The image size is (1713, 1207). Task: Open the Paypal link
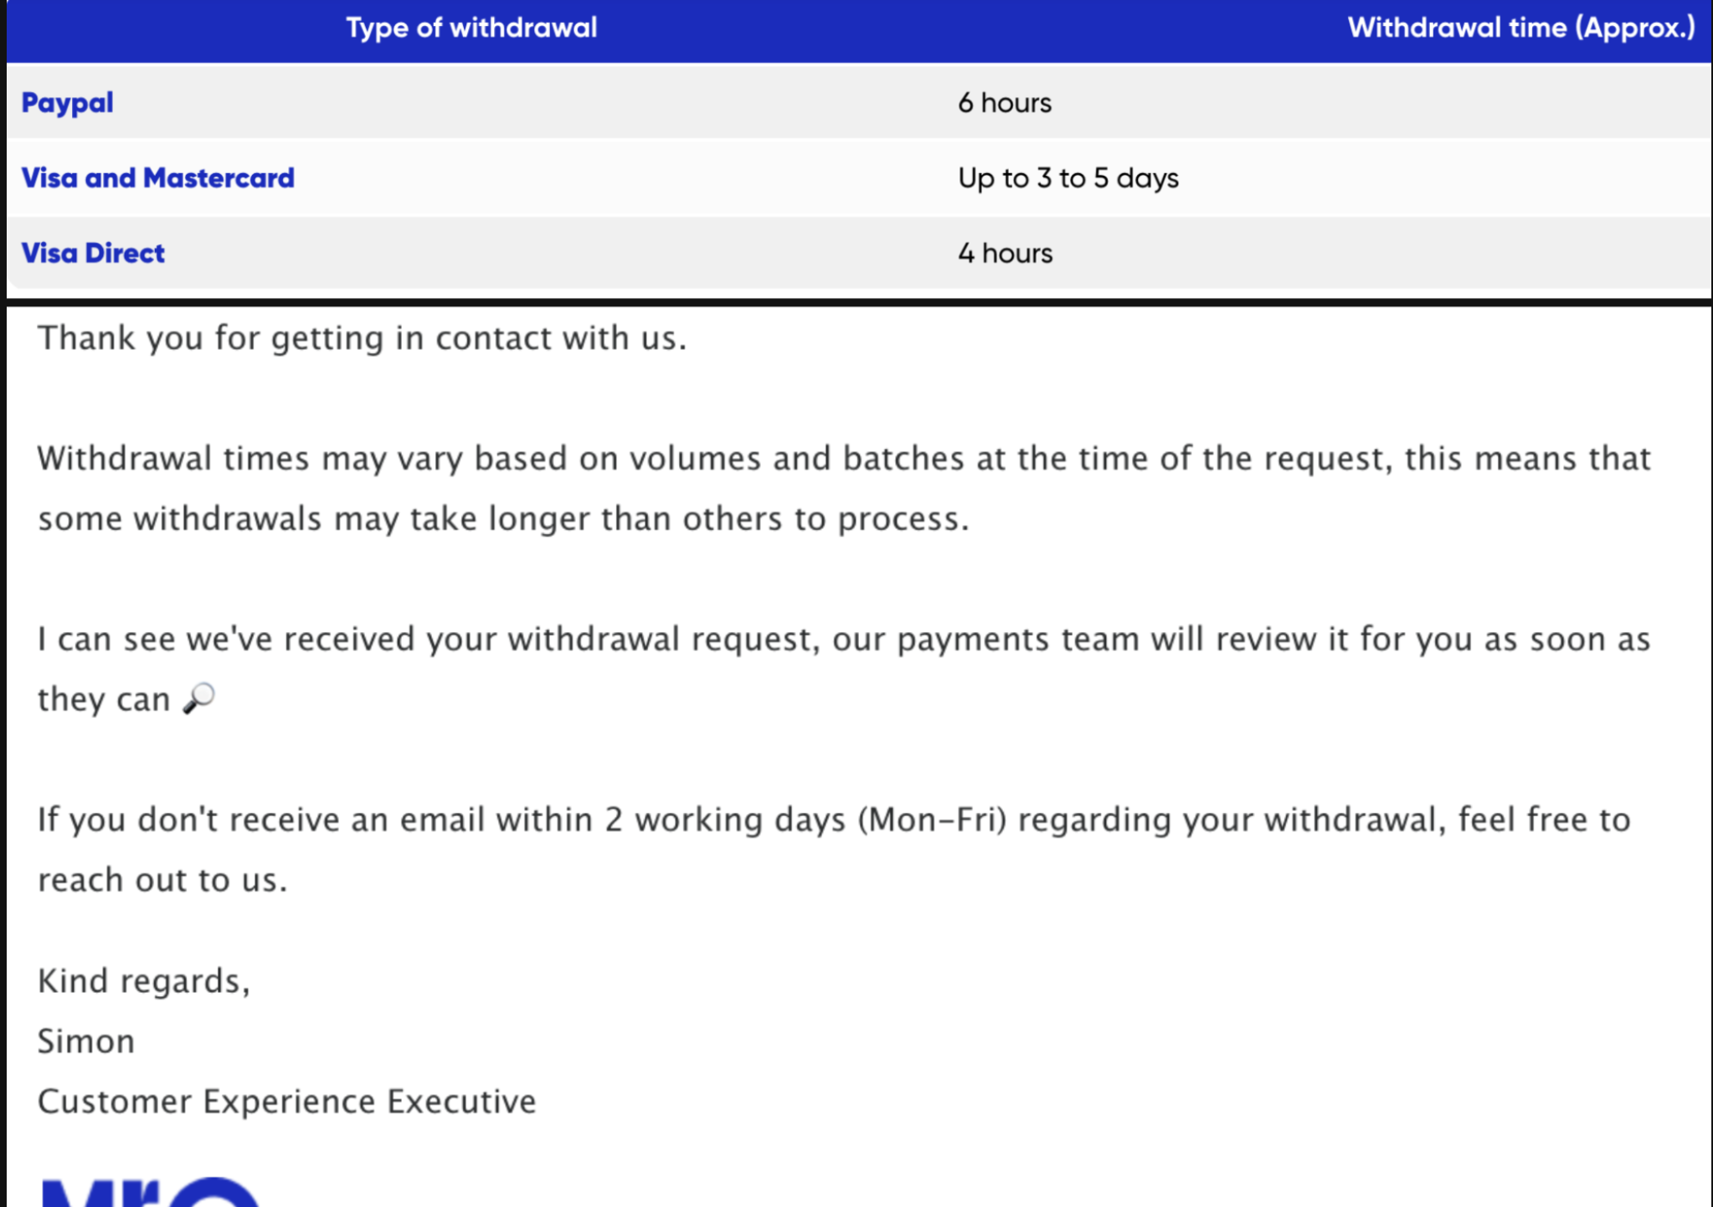[67, 103]
